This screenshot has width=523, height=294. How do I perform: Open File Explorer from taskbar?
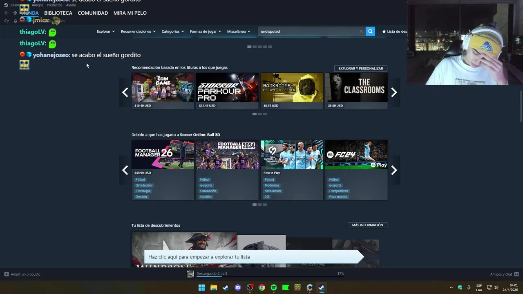214,287
